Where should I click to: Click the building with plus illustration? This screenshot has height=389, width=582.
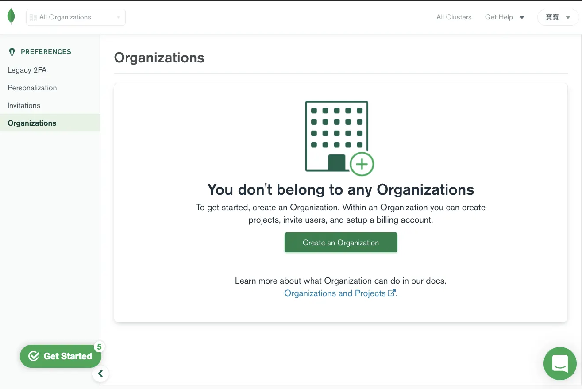(x=339, y=138)
